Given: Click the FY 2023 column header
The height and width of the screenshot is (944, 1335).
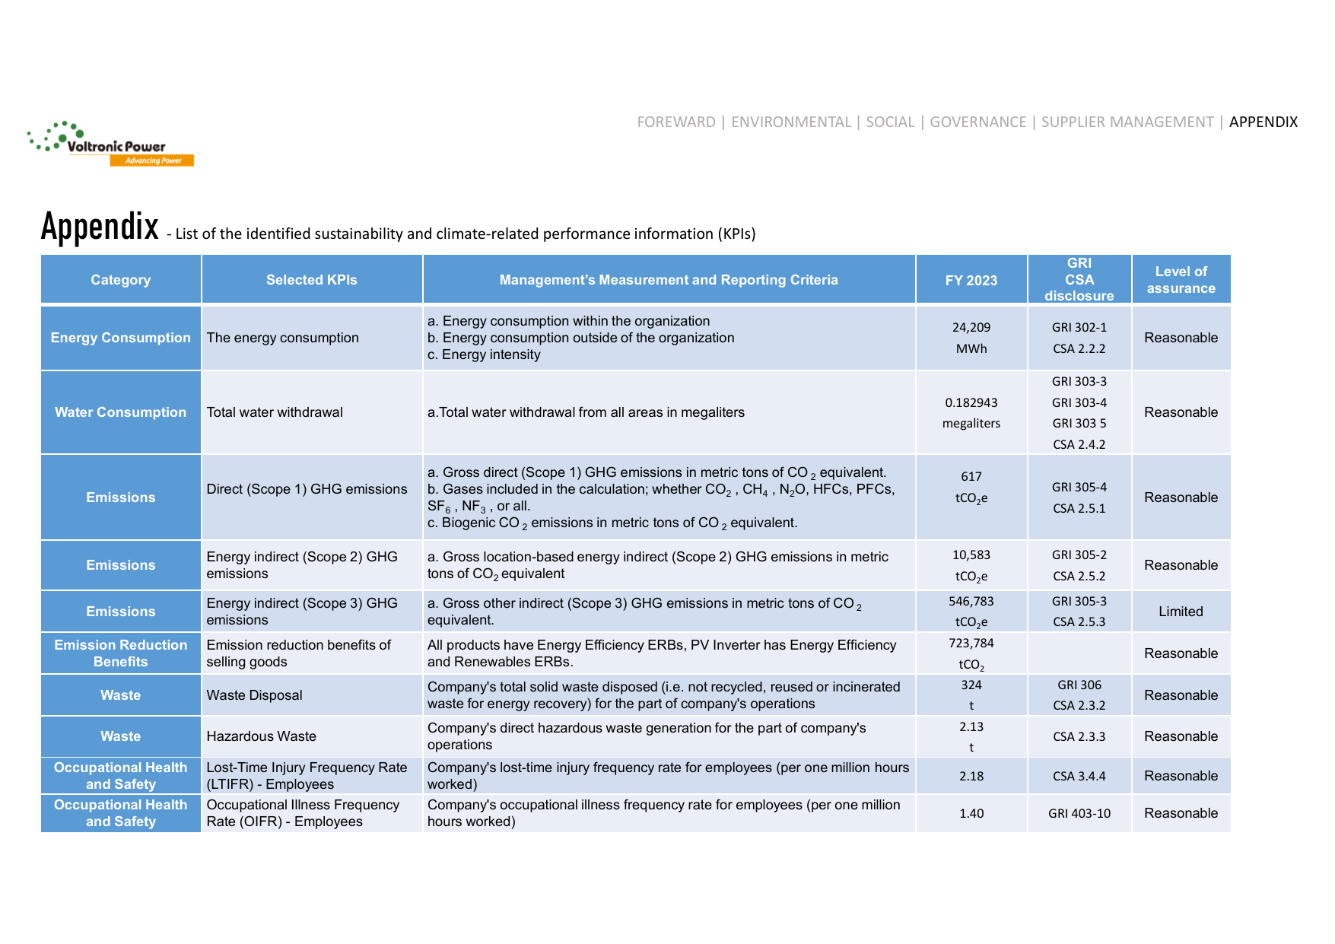Looking at the screenshot, I should click(x=971, y=279).
